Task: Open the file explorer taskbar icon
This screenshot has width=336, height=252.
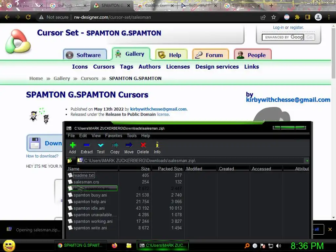Action: (x=129, y=245)
